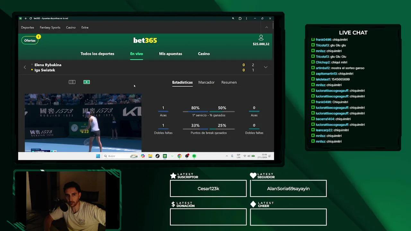Click the browser extensions puzzle icon
Screen dimensions: 411x231
coord(240,18)
